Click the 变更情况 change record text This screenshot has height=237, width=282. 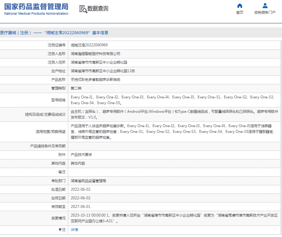tap(174, 218)
